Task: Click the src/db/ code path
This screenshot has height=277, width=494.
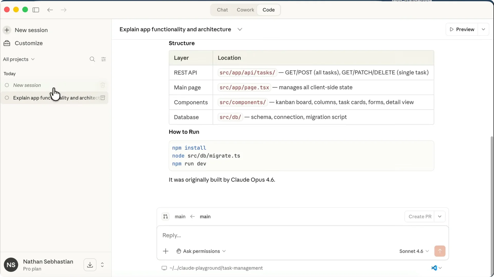Action: (230, 117)
